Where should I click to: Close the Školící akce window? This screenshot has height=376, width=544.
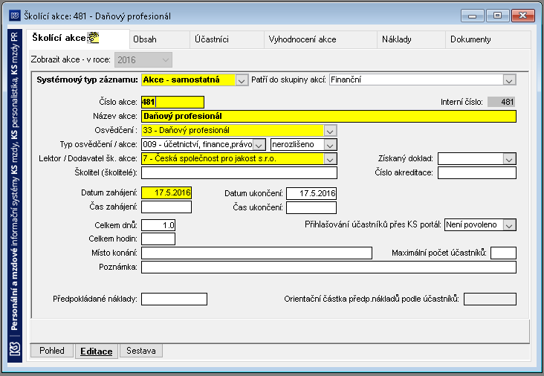[x=523, y=16]
